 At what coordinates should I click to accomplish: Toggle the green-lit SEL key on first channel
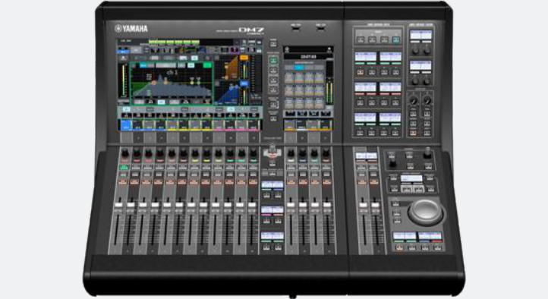[x=124, y=168]
